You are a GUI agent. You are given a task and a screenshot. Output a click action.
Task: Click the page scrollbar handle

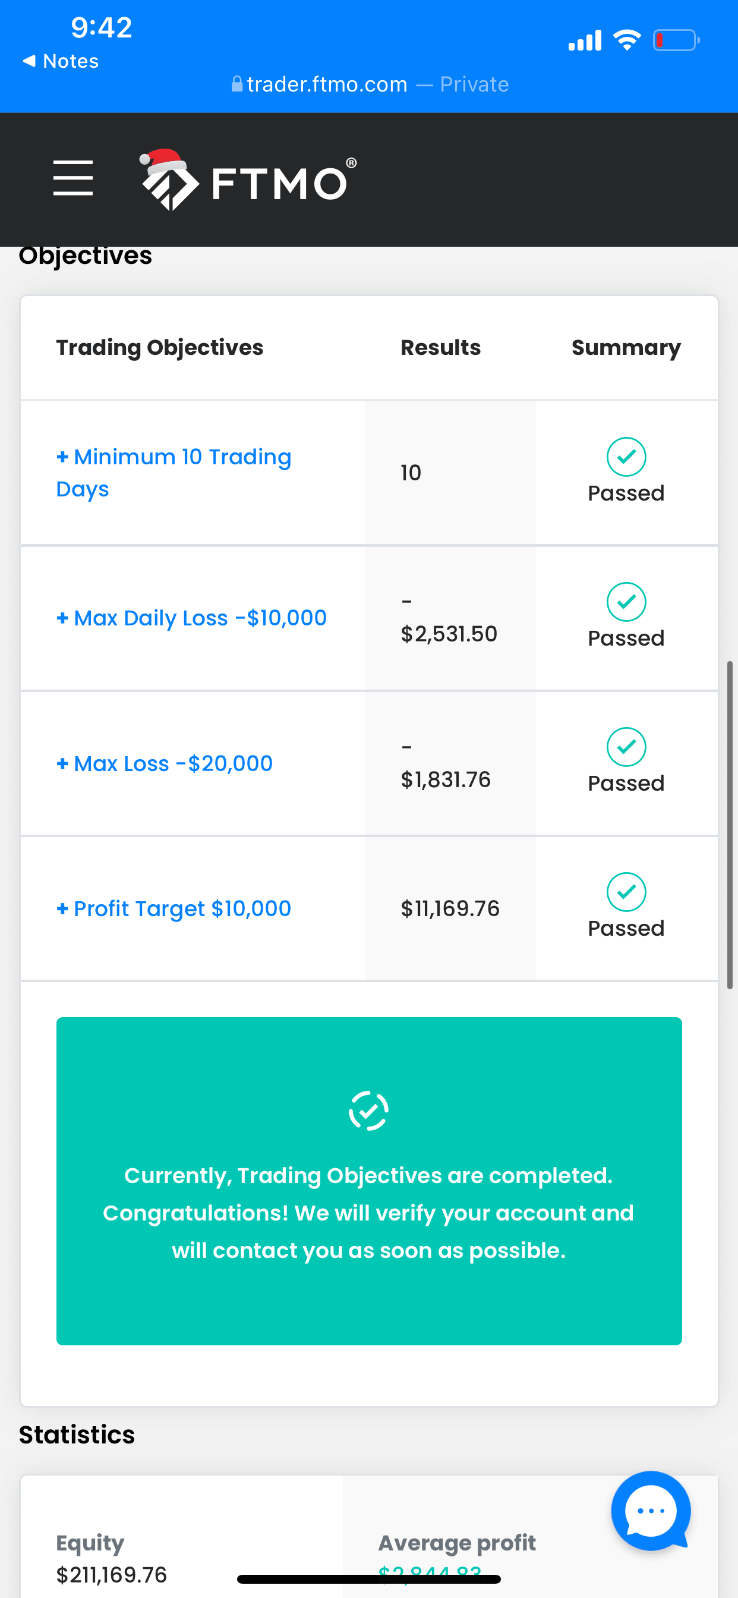730,825
